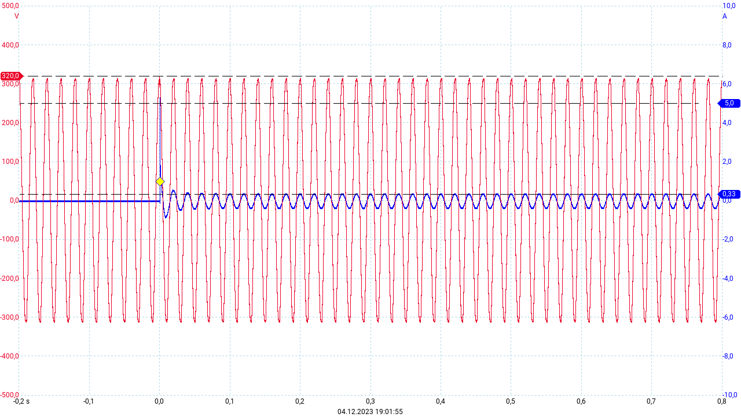Select the red 320,0 voltage cursor label
Viewport: 741px width, 417px height.
pyautogui.click(x=11, y=76)
